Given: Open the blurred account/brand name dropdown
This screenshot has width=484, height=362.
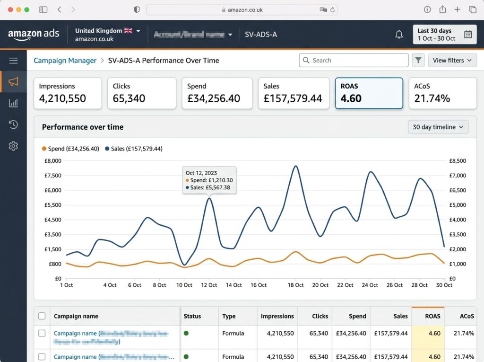Looking at the screenshot, I should click(193, 35).
